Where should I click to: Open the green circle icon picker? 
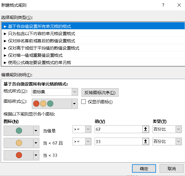(x=21, y=131)
